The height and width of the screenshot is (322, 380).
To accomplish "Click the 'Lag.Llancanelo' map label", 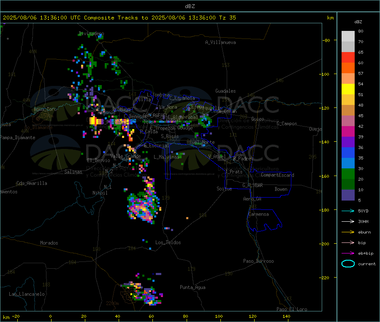I will click(x=27, y=294).
